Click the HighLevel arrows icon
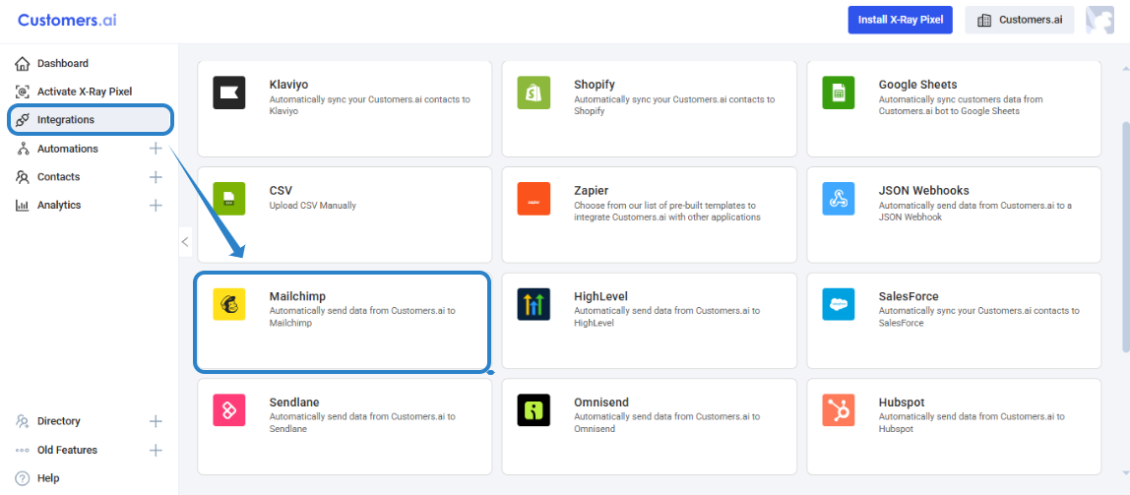Viewport: 1130px width, 495px height. 534,305
